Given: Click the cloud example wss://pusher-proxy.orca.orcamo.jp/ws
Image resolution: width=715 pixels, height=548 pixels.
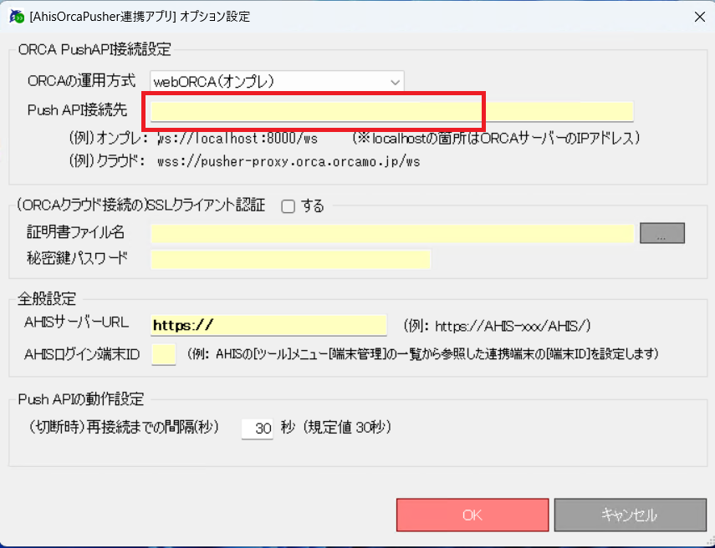Looking at the screenshot, I should point(288,161).
